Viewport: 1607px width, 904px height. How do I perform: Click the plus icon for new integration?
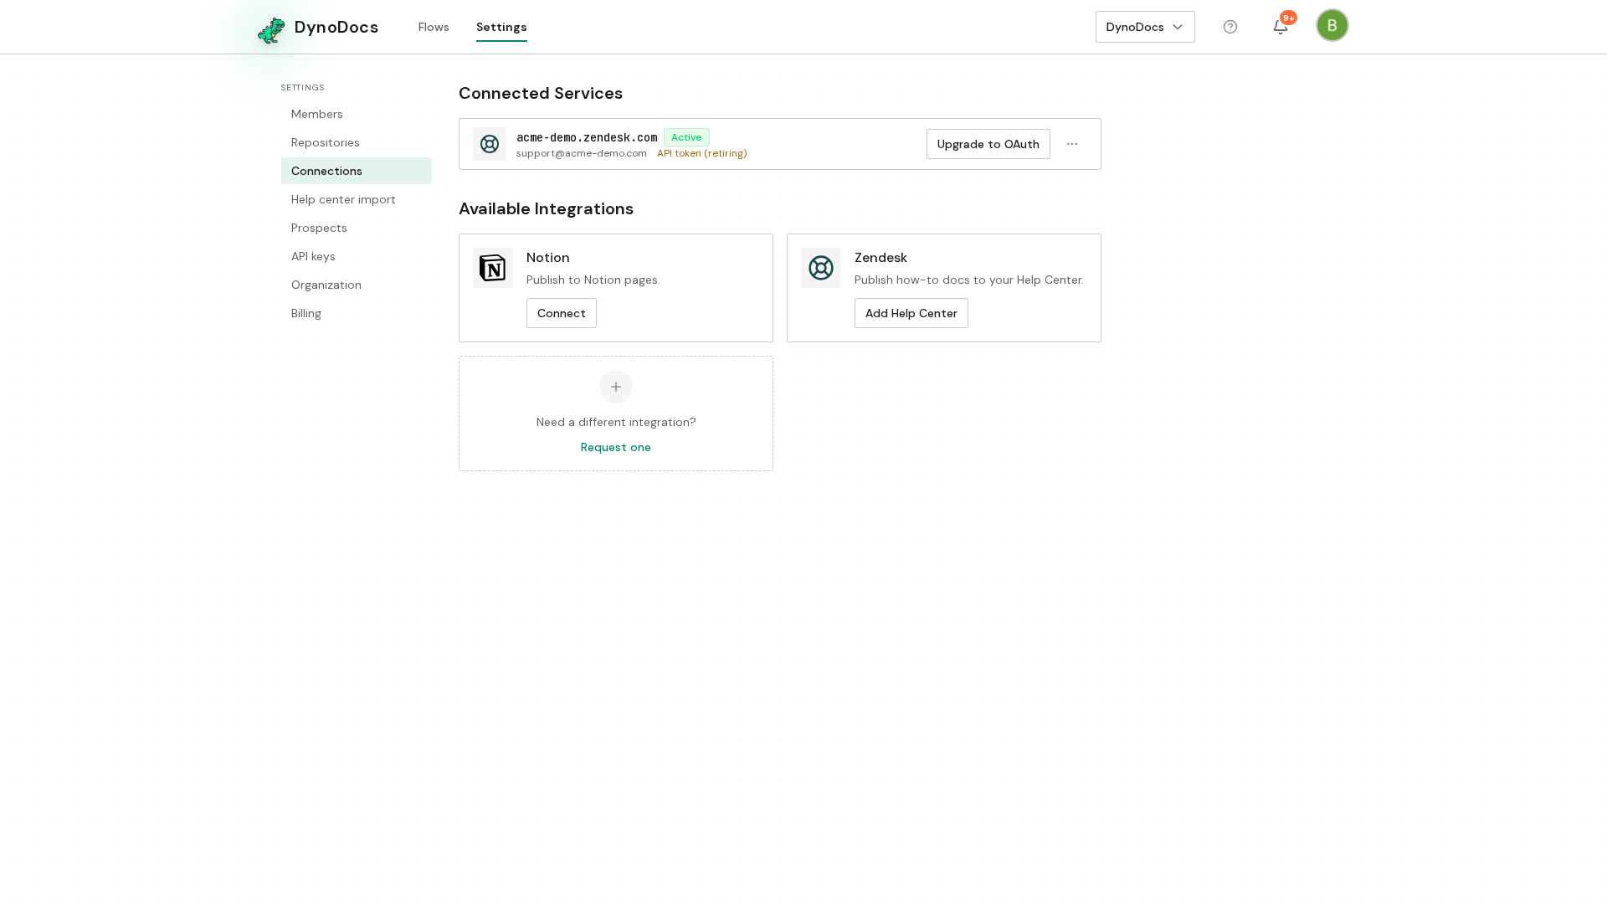click(616, 387)
